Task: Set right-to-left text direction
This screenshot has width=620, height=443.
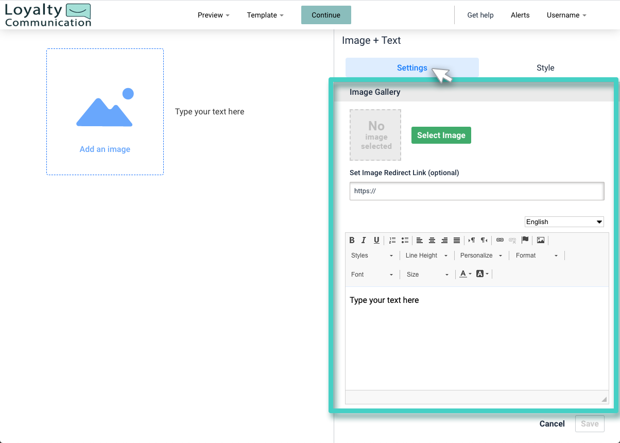Action: (484, 240)
